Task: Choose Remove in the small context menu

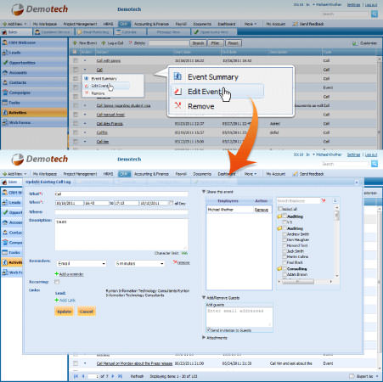Action: point(98,93)
